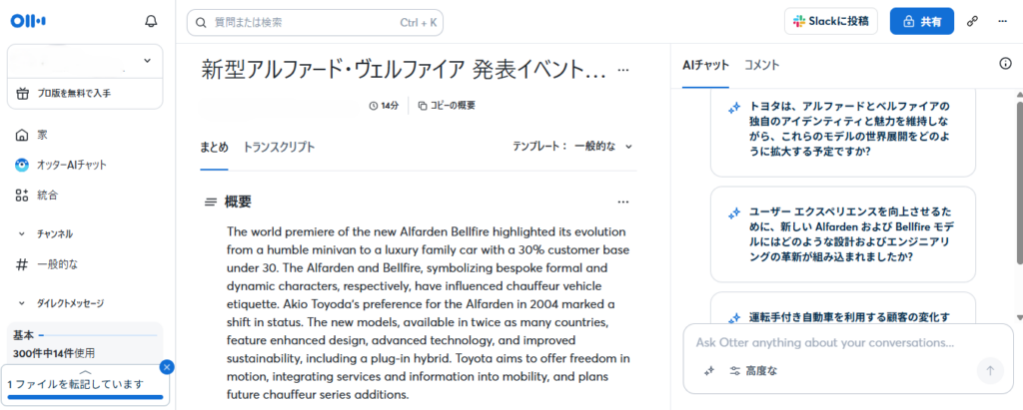Switch to the Transcript tab
The image size is (1023, 410).
point(279,147)
